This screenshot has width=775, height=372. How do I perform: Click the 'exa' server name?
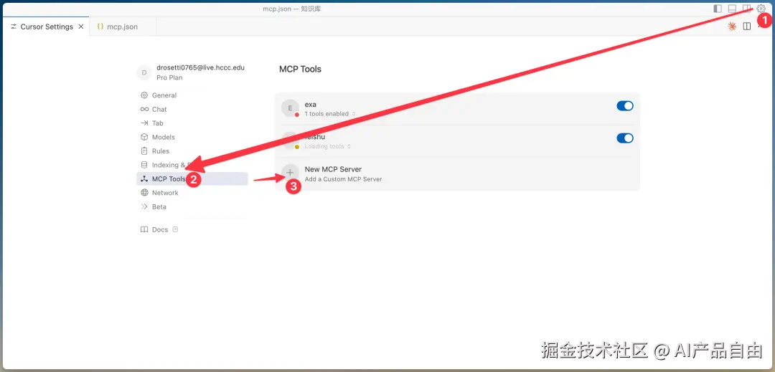pyautogui.click(x=311, y=105)
